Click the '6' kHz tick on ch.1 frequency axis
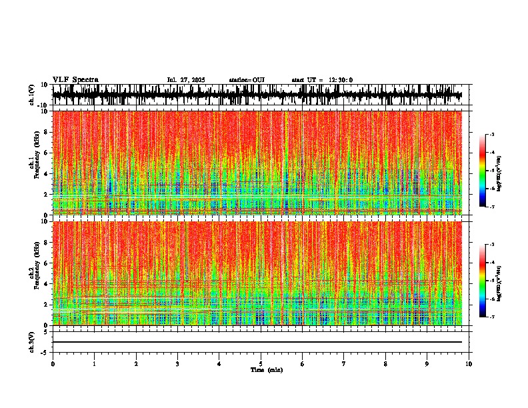This screenshot has width=528, height=408. (47, 153)
